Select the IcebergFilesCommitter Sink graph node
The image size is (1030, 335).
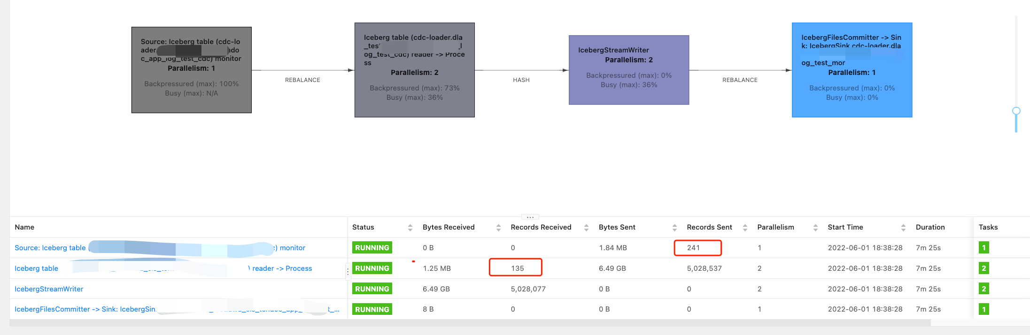pyautogui.click(x=852, y=70)
